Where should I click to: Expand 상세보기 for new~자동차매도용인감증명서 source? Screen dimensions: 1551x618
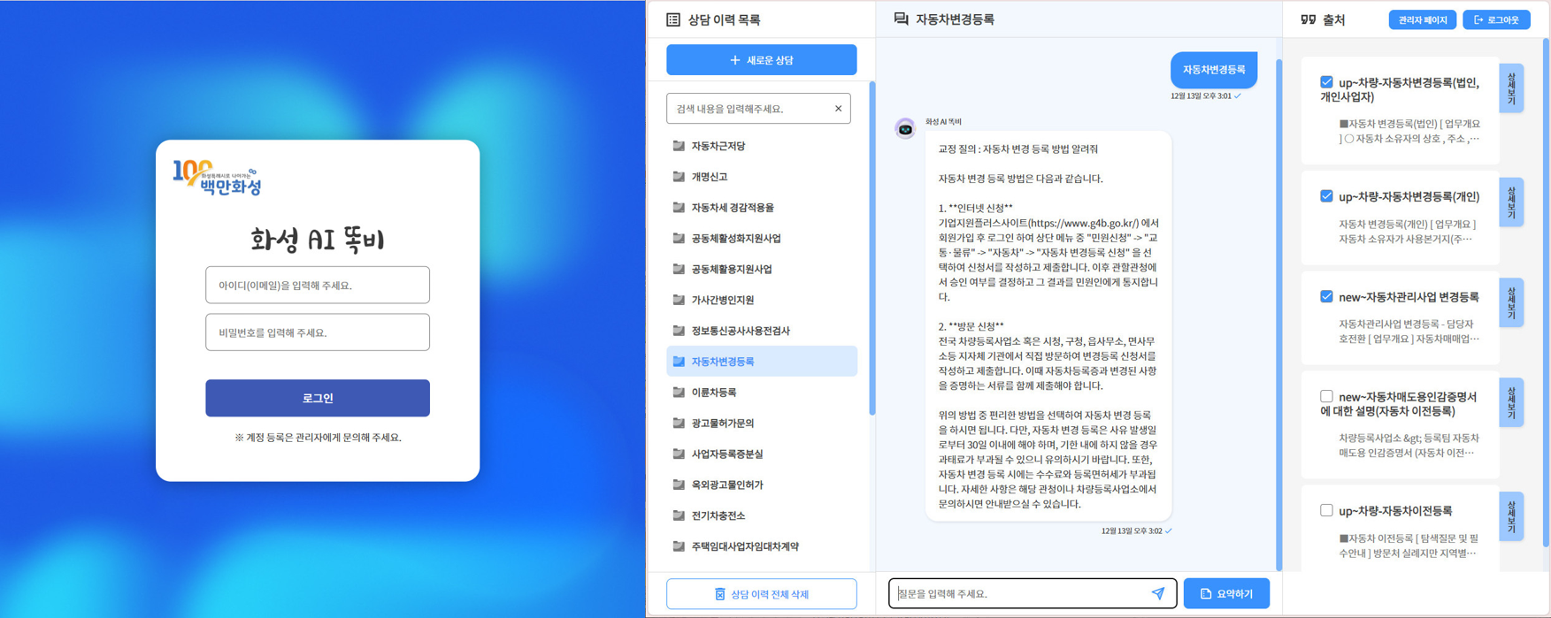1511,403
